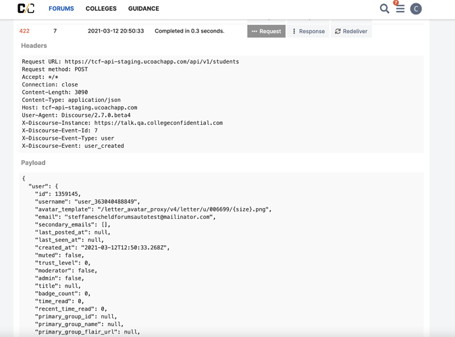Click the X-Discourse-Instance header line
The image size is (455, 337).
coord(122,123)
